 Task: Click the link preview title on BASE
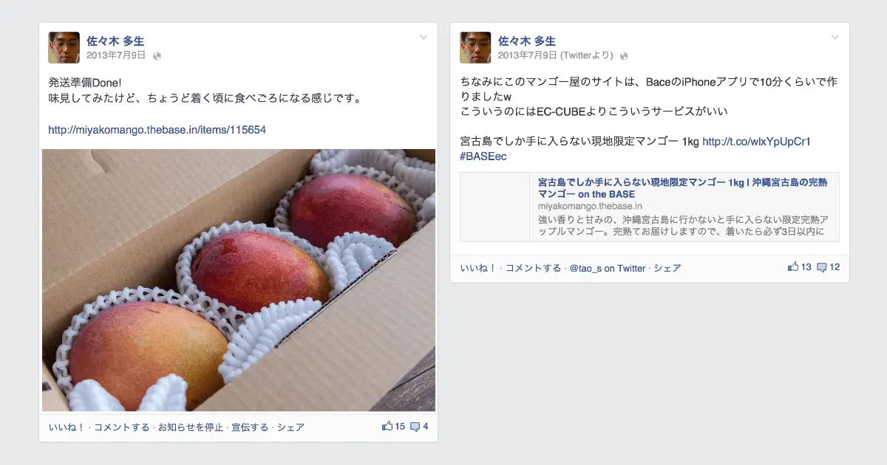pyautogui.click(x=682, y=187)
